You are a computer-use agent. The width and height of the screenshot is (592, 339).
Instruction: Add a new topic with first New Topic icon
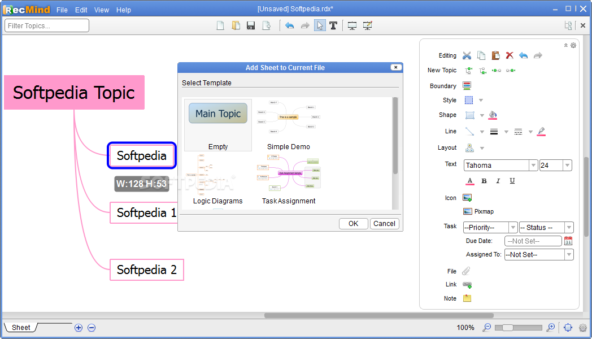click(x=468, y=71)
